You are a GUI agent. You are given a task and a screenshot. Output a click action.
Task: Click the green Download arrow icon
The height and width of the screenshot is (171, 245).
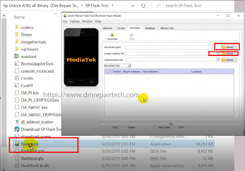pos(112,35)
